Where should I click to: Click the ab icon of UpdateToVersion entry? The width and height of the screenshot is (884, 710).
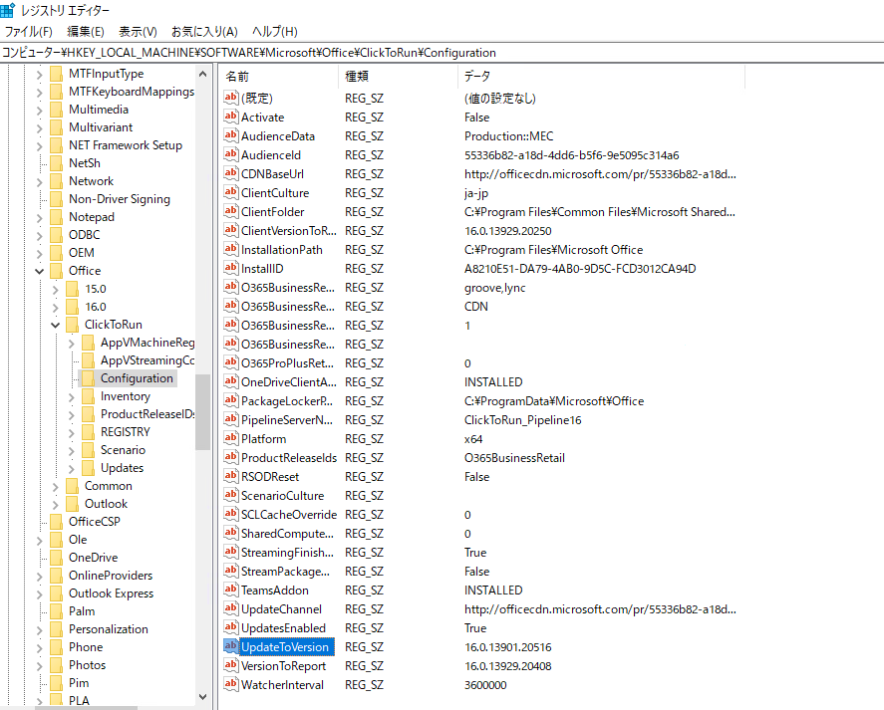[x=230, y=646]
